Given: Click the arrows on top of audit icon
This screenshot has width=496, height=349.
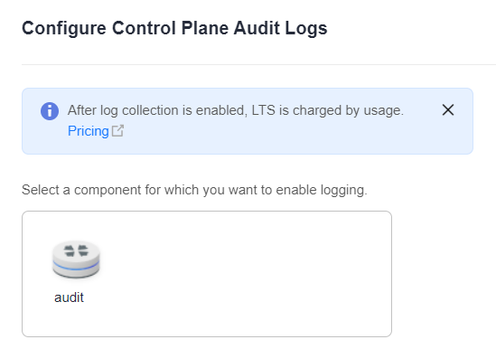Looking at the screenshot, I should pos(76,250).
